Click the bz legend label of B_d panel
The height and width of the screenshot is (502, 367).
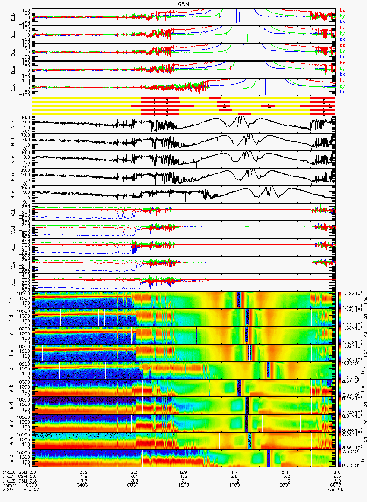click(342, 28)
